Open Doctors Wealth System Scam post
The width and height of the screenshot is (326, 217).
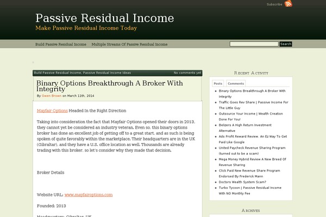[x=242, y=182]
